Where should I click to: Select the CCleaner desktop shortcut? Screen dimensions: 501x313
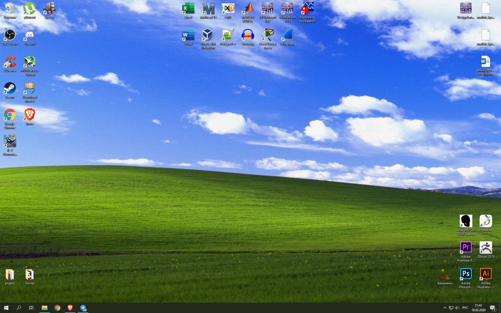click(10, 64)
